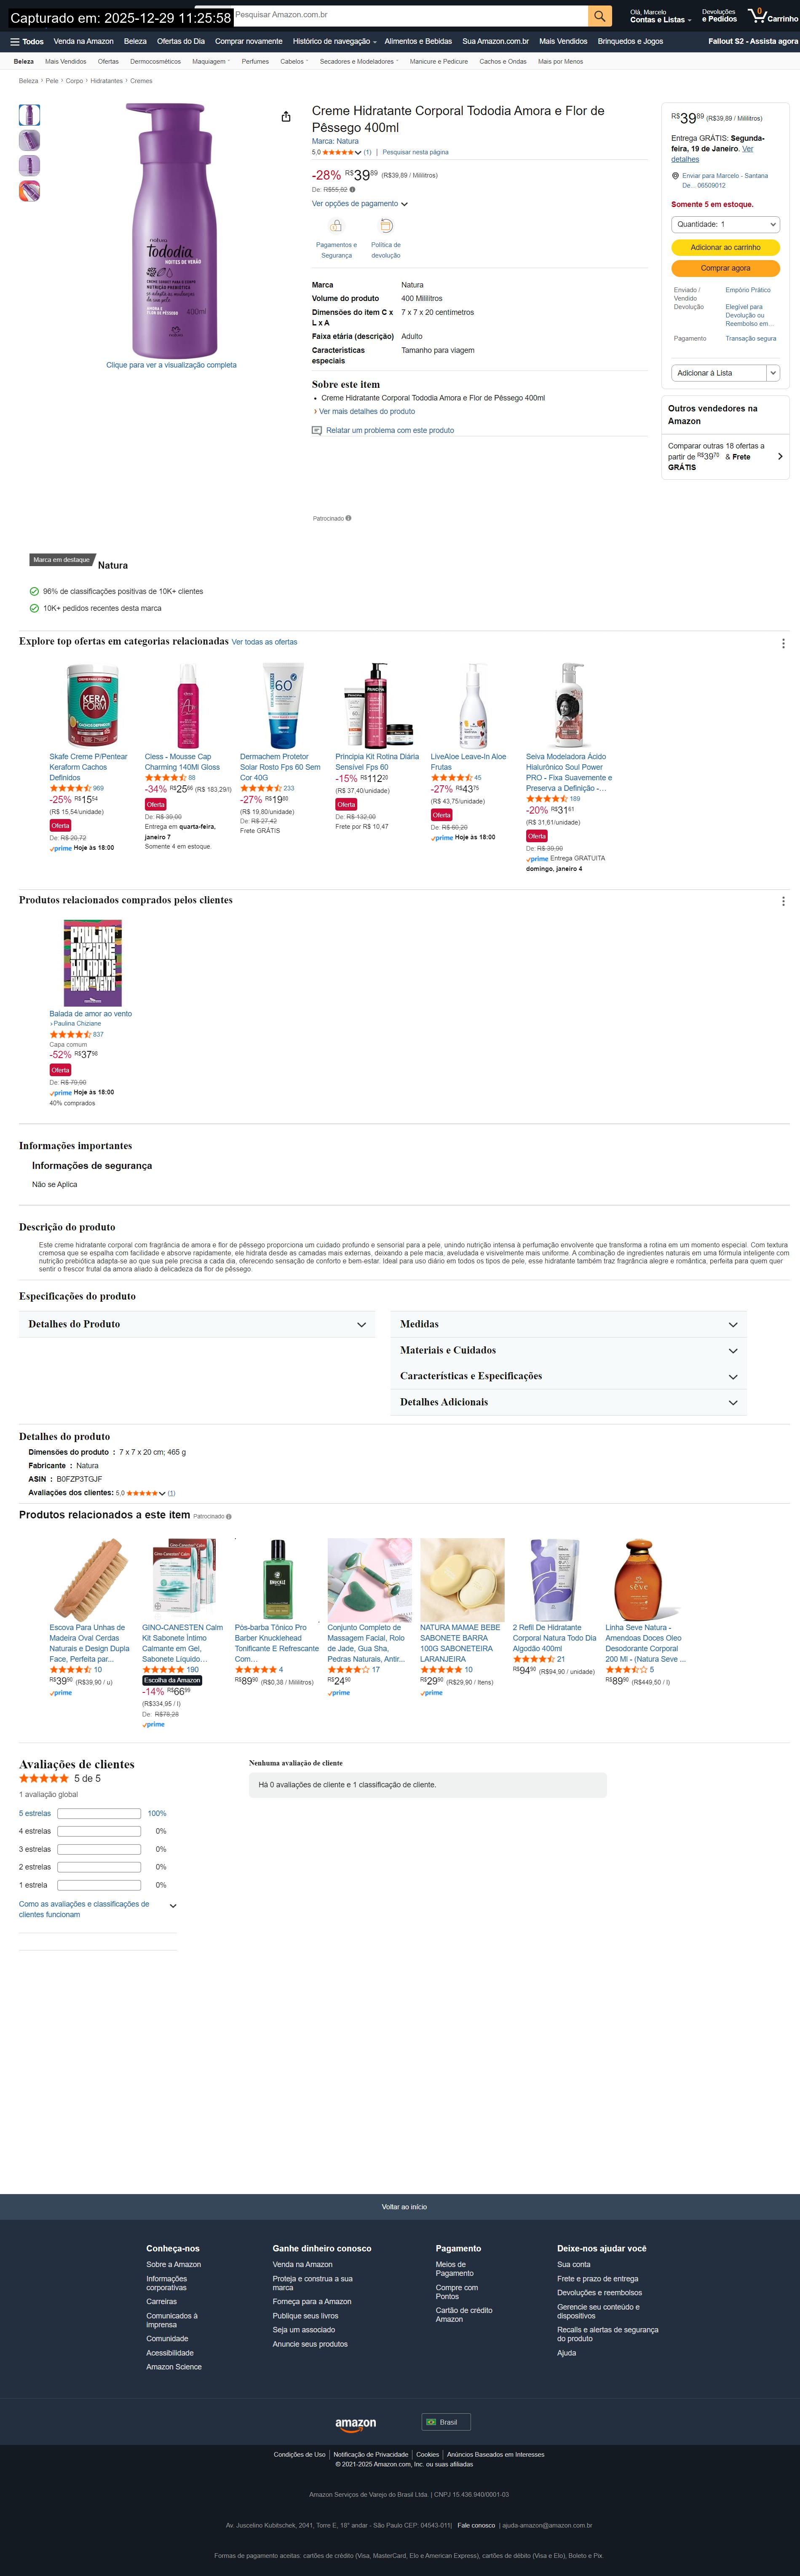Viewport: 800px width, 2576px height.
Task: Expand the Materiais e Cuidados section
Action: coord(568,1350)
